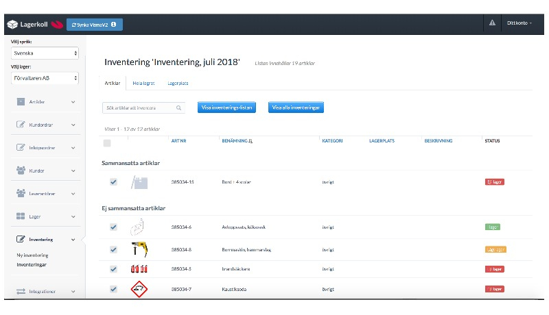The width and height of the screenshot is (549, 315).
Task: Switch to the Hela lagret tab
Action: pyautogui.click(x=143, y=83)
